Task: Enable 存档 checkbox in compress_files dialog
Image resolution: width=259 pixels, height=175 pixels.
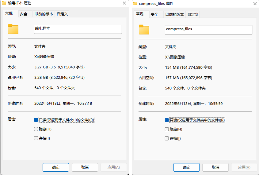Action: (167, 138)
